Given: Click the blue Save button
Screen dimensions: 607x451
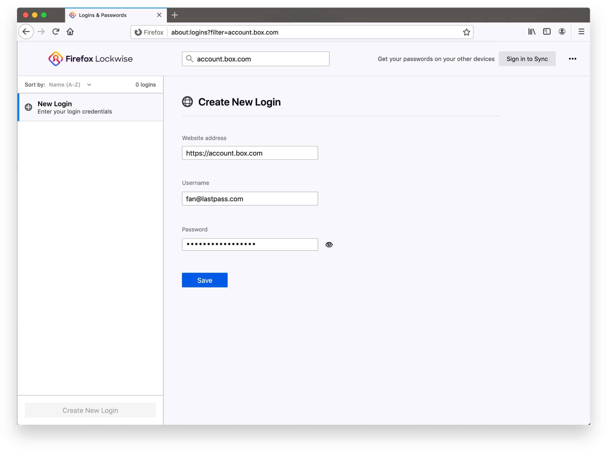Looking at the screenshot, I should (x=205, y=280).
